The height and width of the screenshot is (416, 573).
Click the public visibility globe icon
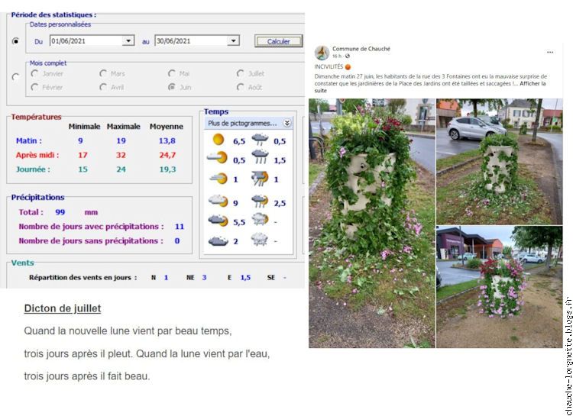coord(348,56)
